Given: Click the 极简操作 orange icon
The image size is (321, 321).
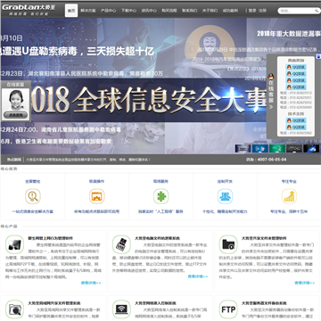Looking at the screenshot, I should (x=97, y=196).
